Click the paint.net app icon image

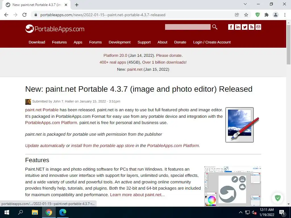pyautogui.click(x=242, y=125)
